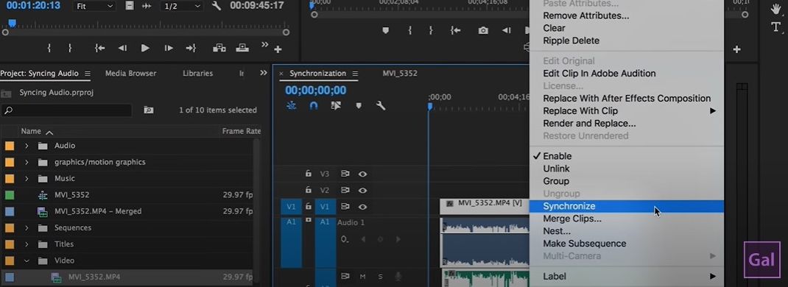Viewport: 788px width, 287px height.
Task: Sort by the Frame Rate column header
Action: pyautogui.click(x=242, y=132)
